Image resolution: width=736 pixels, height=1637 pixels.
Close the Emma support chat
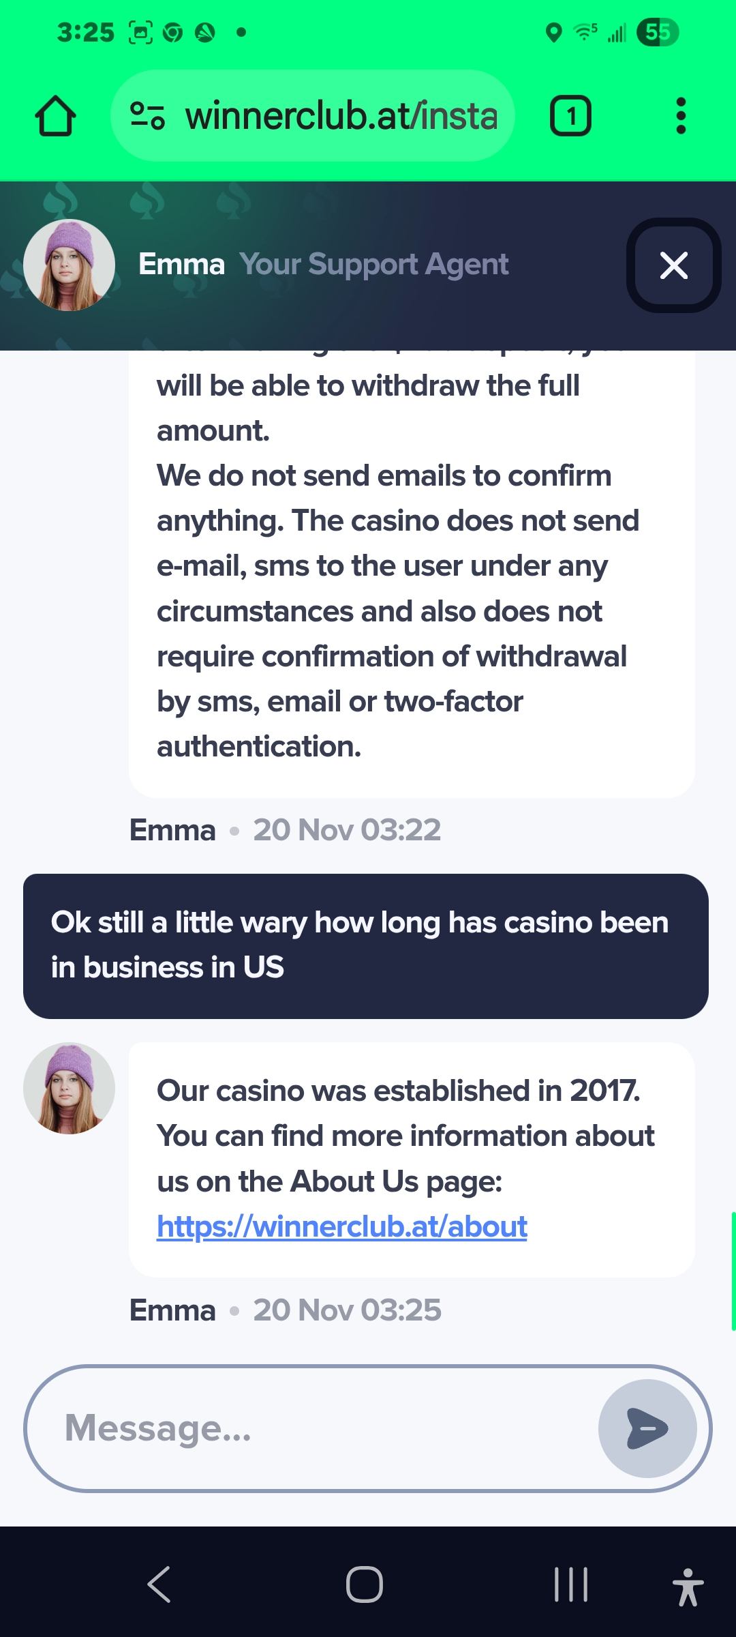pos(673,265)
